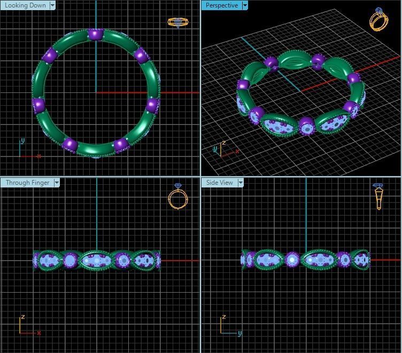The image size is (402, 353).
Task: Select the Through Finger viewport title
Action: pos(27,183)
